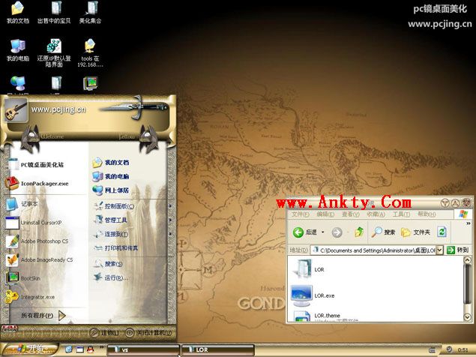This screenshot has height=357, width=476.
Task: Open the tools 在 192.168 network shortcut
Action: pyautogui.click(x=90, y=52)
